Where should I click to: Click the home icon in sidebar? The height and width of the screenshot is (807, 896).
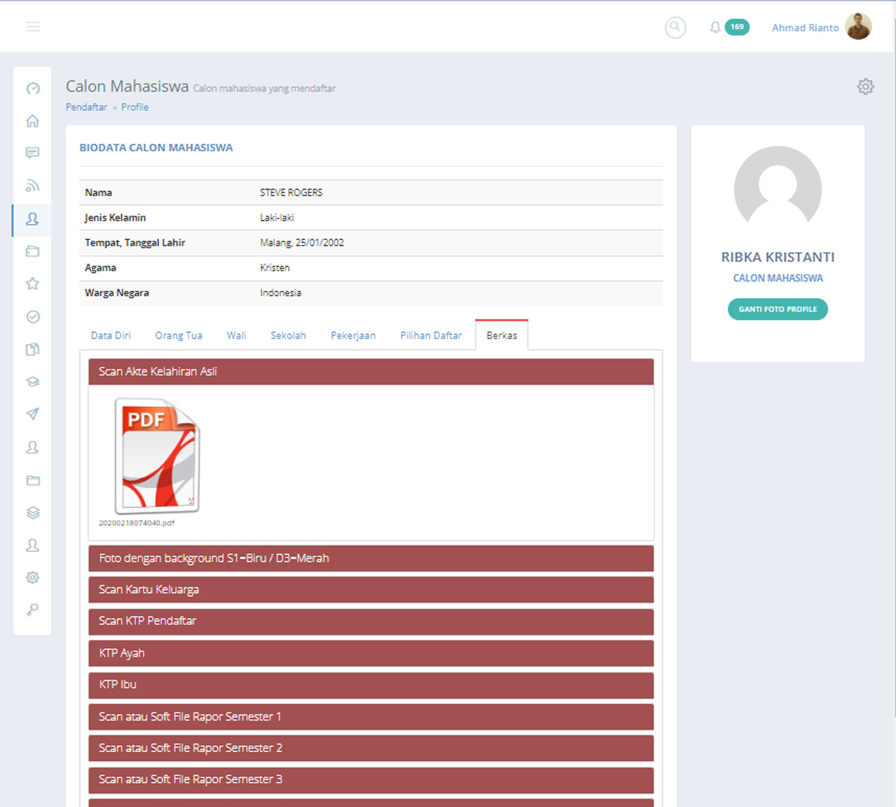[33, 121]
